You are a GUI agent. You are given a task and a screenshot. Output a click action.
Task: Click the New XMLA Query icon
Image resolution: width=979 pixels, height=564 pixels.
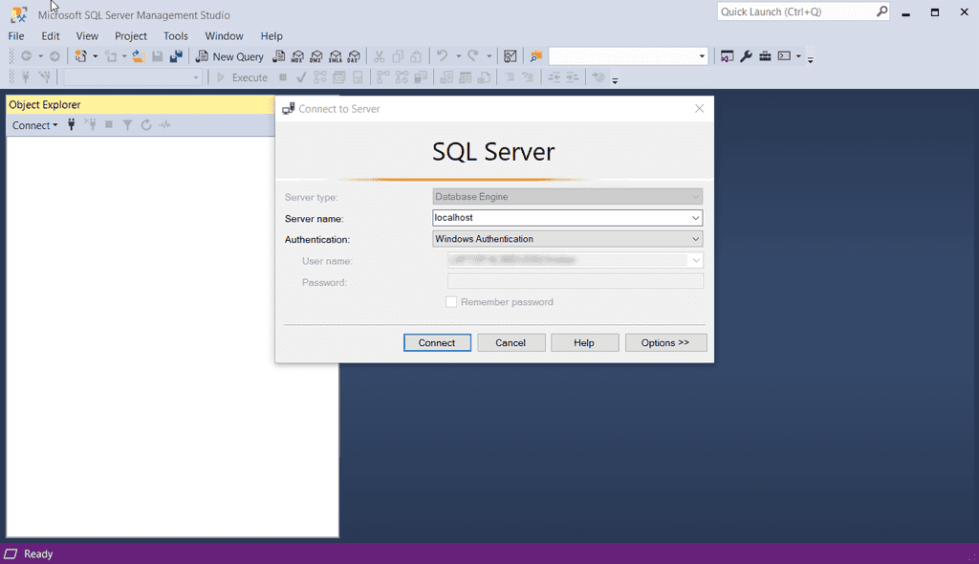pyautogui.click(x=336, y=56)
